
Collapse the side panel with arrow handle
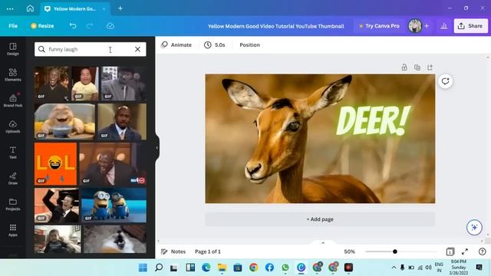click(x=157, y=148)
